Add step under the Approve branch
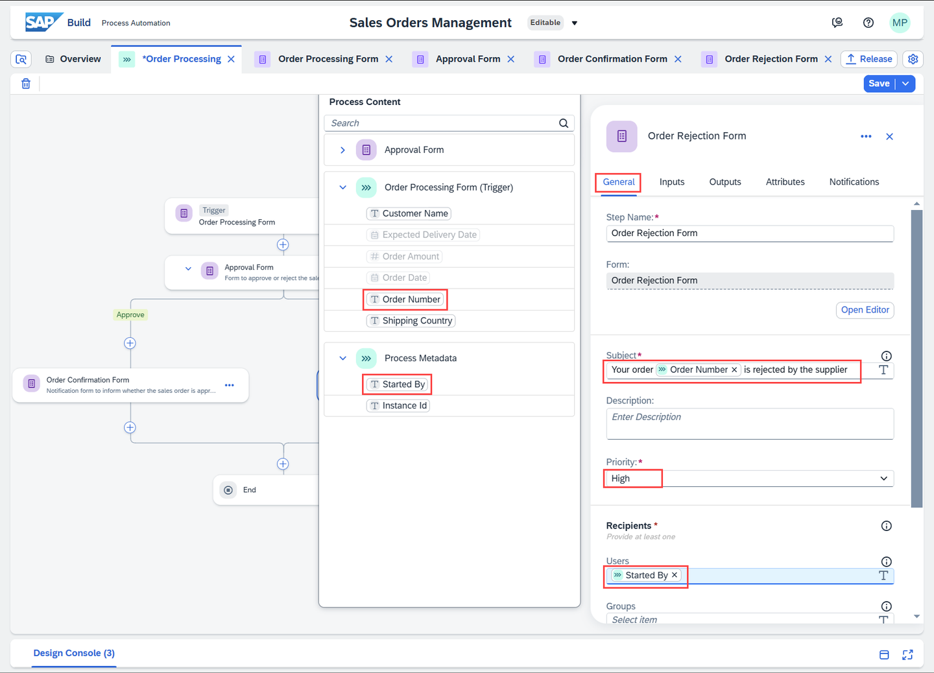Viewport: 934px width, 673px height. coord(130,344)
